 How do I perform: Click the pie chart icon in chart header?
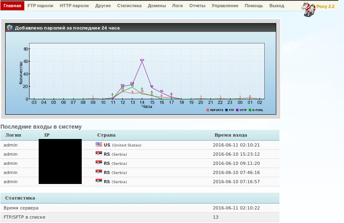click(10, 27)
